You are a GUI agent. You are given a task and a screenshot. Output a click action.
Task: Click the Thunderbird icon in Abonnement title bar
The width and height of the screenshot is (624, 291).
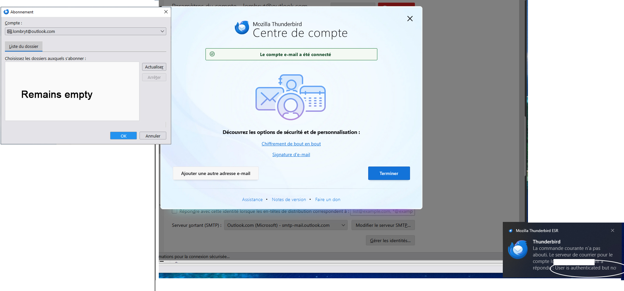click(6, 12)
